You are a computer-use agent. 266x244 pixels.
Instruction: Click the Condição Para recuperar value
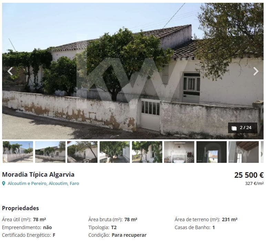tap(129, 235)
